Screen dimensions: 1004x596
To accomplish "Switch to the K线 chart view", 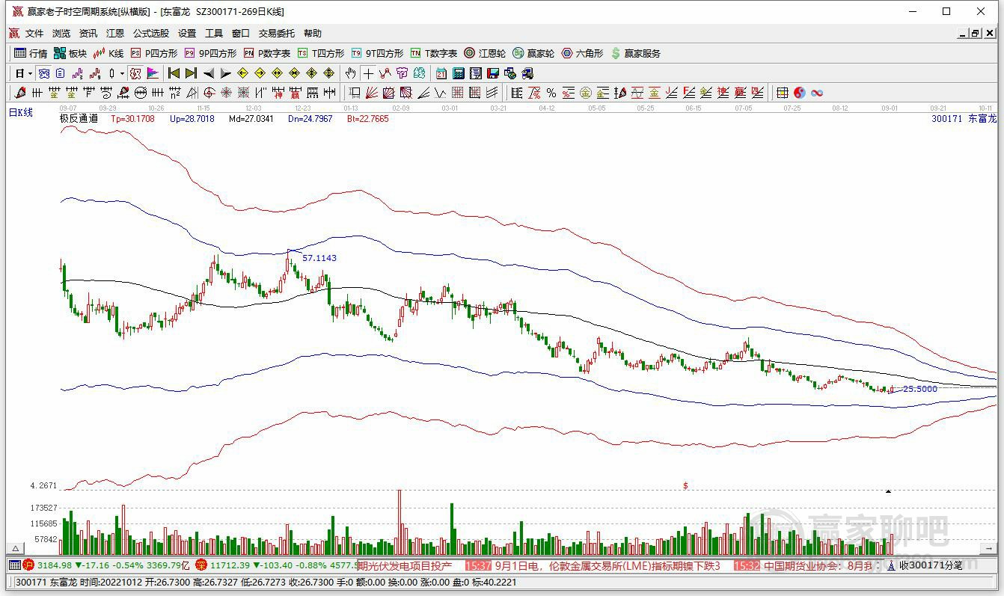I will pos(108,53).
